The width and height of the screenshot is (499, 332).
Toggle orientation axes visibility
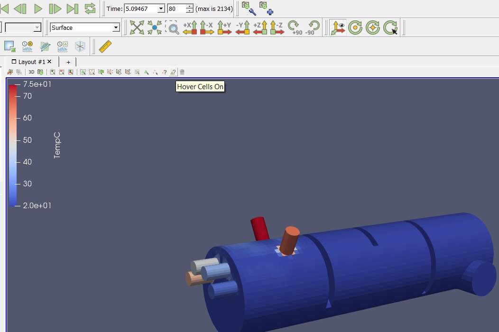tap(338, 28)
